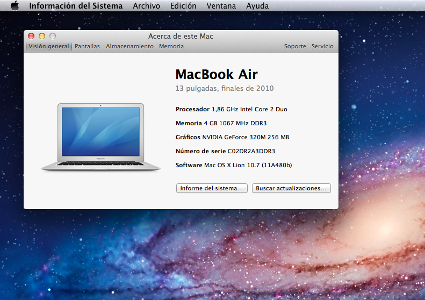The image size is (425, 300).
Task: Close the Acerca de este Mac window
Action: coord(31,36)
